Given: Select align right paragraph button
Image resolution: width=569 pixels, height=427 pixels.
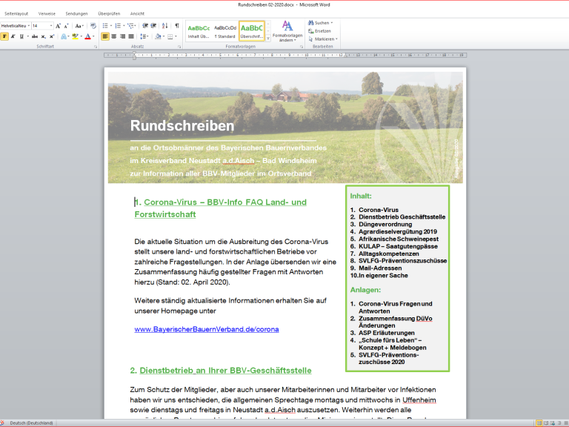Looking at the screenshot, I should point(123,36).
